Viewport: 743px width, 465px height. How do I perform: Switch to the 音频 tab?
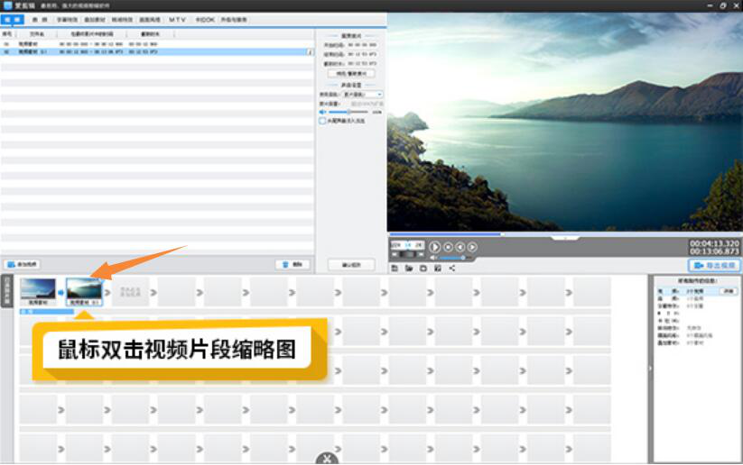pos(40,20)
